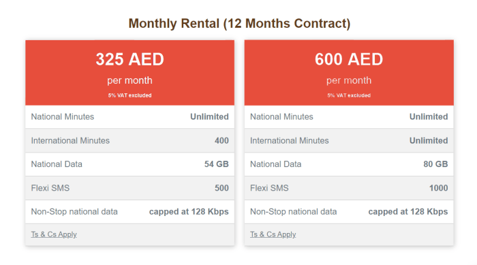Click Non-Stop national data row in 325 plan

click(130, 212)
